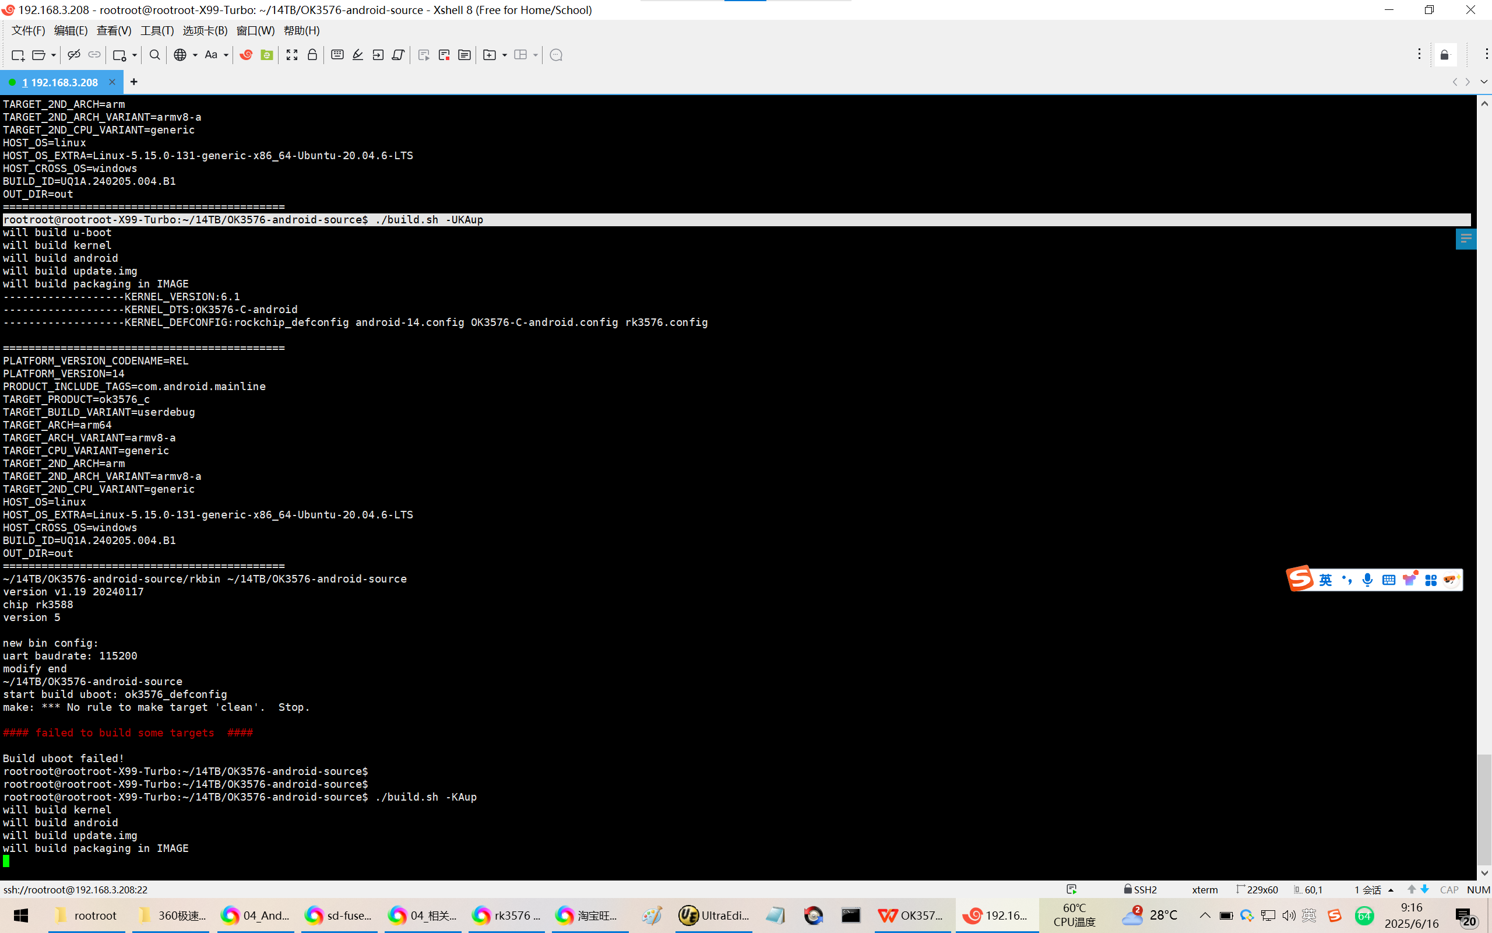The height and width of the screenshot is (933, 1492).
Task: Expand the globe encoding dropdown arrow
Action: (195, 55)
